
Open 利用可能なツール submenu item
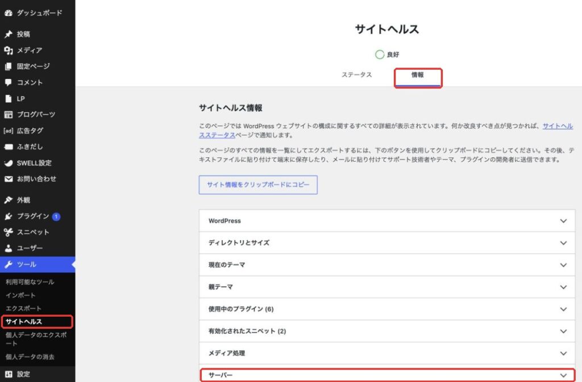click(30, 282)
